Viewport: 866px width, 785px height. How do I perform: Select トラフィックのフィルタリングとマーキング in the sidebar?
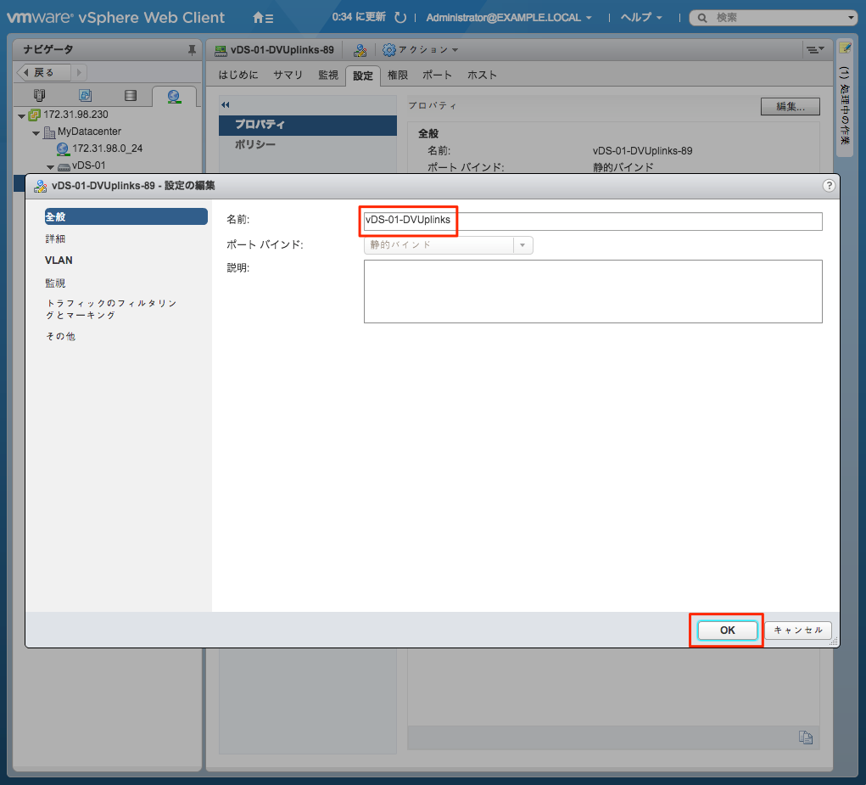click(112, 309)
